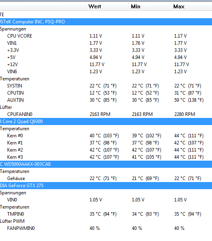The image size is (212, 241).
Task: Click Kern #0 min value 39 °C
Action: point(147,136)
